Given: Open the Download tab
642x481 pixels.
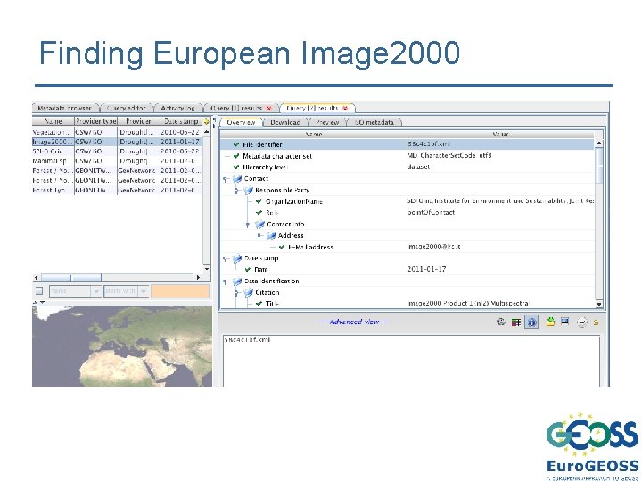Looking at the screenshot, I should (285, 122).
